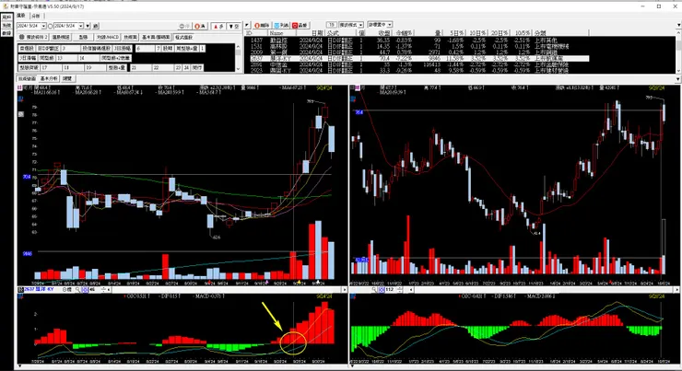This screenshot has height=371, width=682.
Task: Adjust the stepper arrows beside the 112 field
Action: (x=400, y=289)
